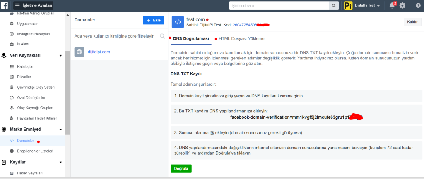Viewport: 424px width, 179px height.
Task: Click the sidebar vertical scrollbar thumb
Action: 67,93
